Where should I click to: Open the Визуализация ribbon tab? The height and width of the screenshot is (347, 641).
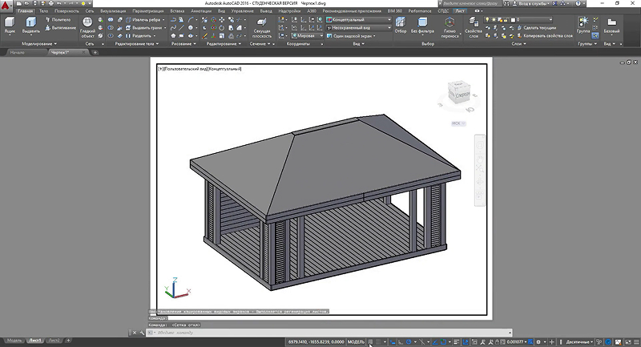click(113, 11)
